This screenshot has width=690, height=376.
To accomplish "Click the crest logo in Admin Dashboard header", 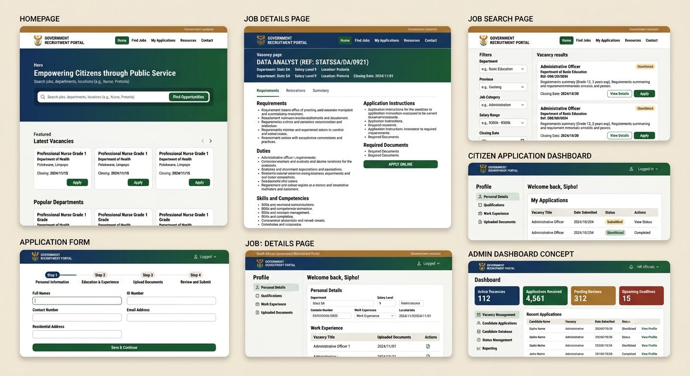I will [483, 267].
